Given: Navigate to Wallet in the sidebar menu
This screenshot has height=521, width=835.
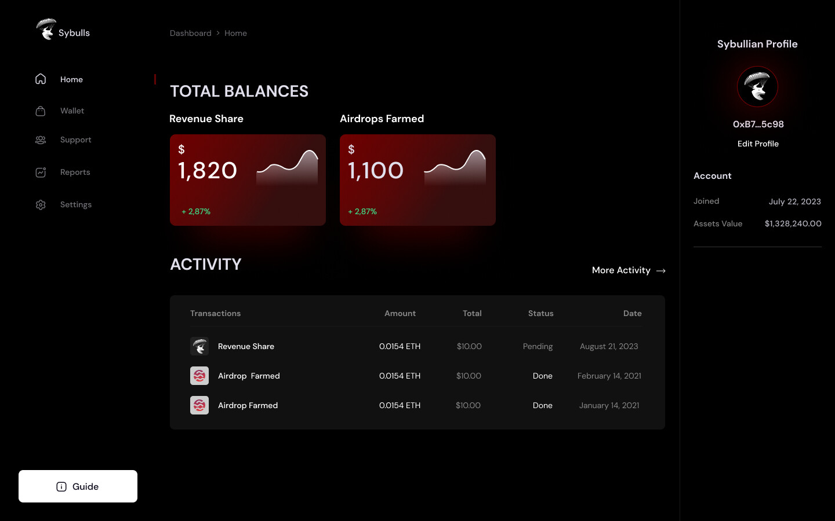Looking at the screenshot, I should tap(72, 111).
